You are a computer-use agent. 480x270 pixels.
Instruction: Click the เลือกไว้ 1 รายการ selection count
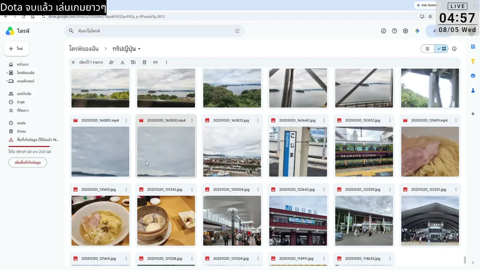pos(91,62)
